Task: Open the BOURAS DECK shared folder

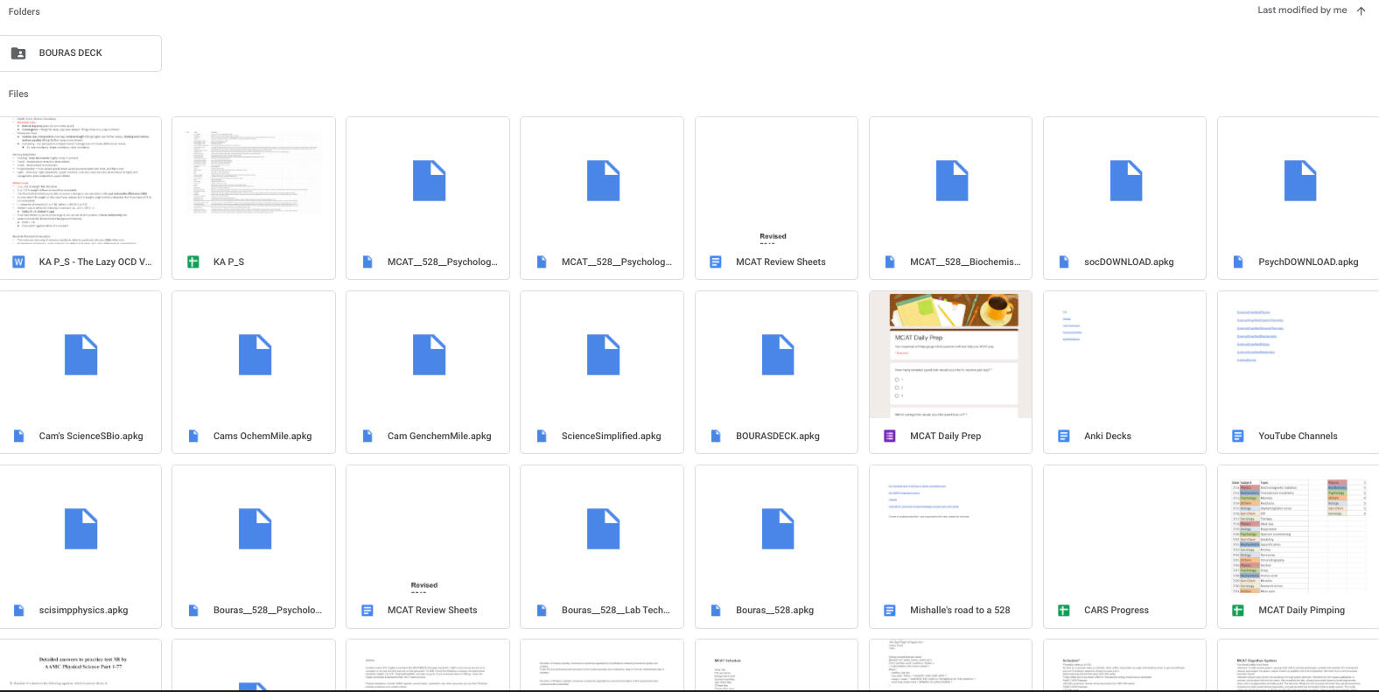Action: 80,53
